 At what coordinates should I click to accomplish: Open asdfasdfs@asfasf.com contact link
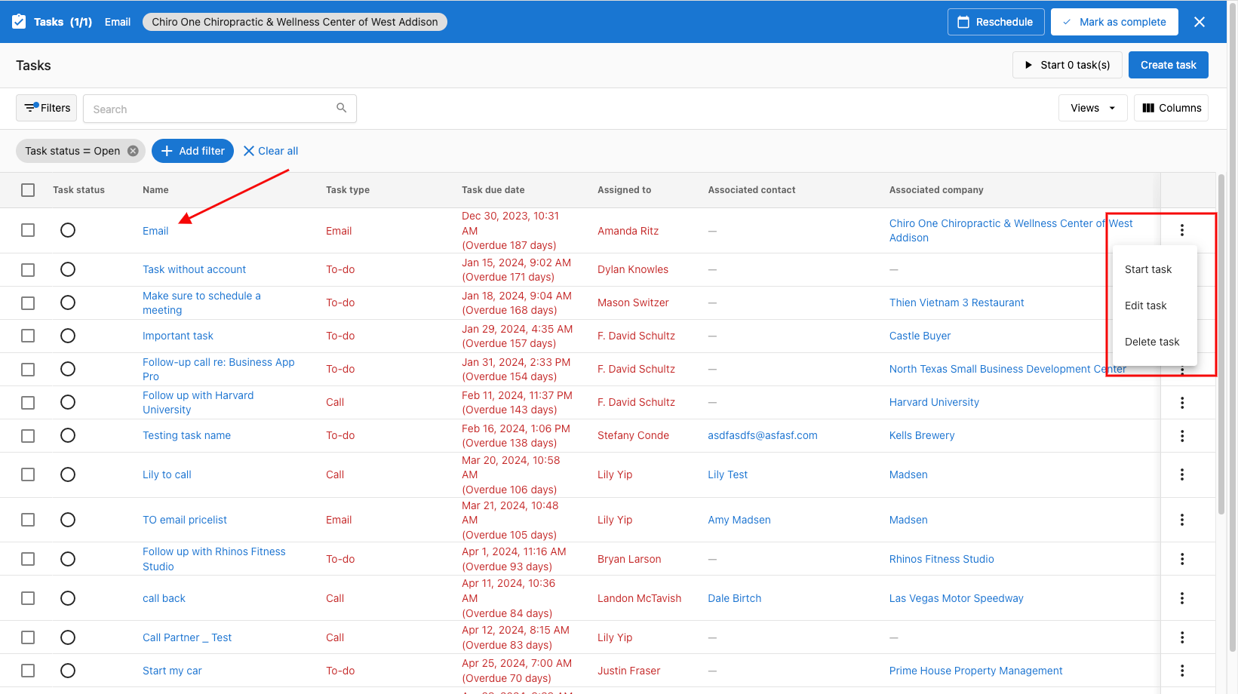(763, 435)
